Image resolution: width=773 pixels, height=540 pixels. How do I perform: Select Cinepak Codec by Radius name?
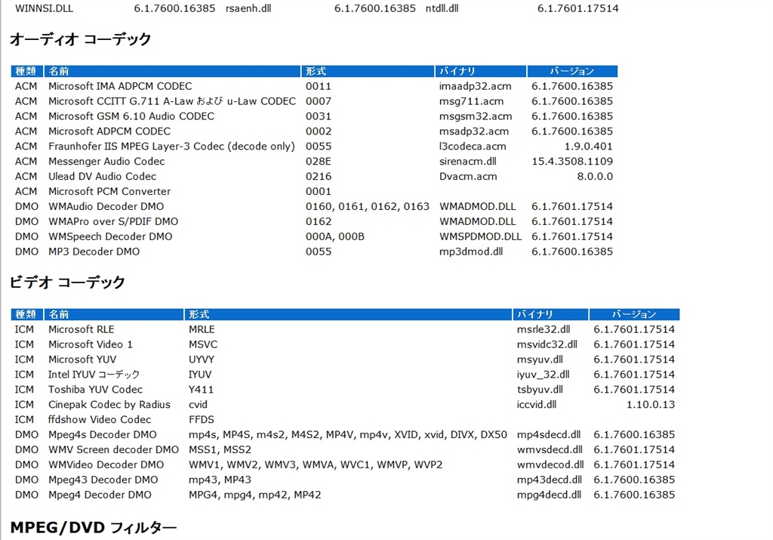(x=109, y=404)
